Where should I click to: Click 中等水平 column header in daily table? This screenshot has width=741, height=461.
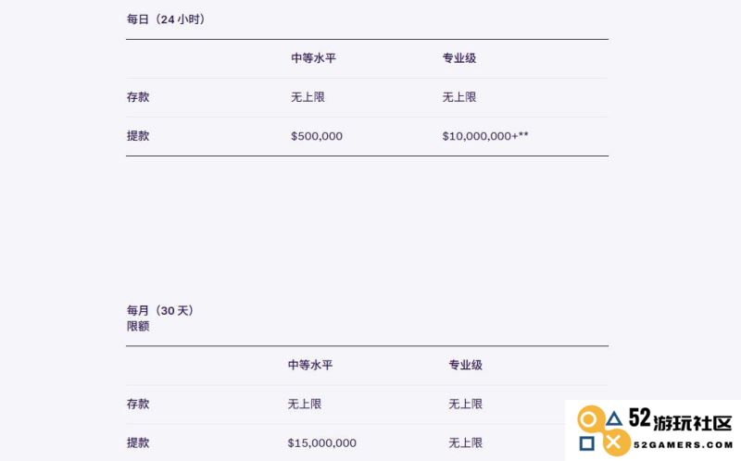313,58
